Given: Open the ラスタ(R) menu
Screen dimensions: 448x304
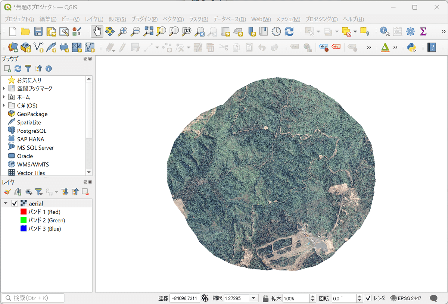Looking at the screenshot, I should 198,19.
